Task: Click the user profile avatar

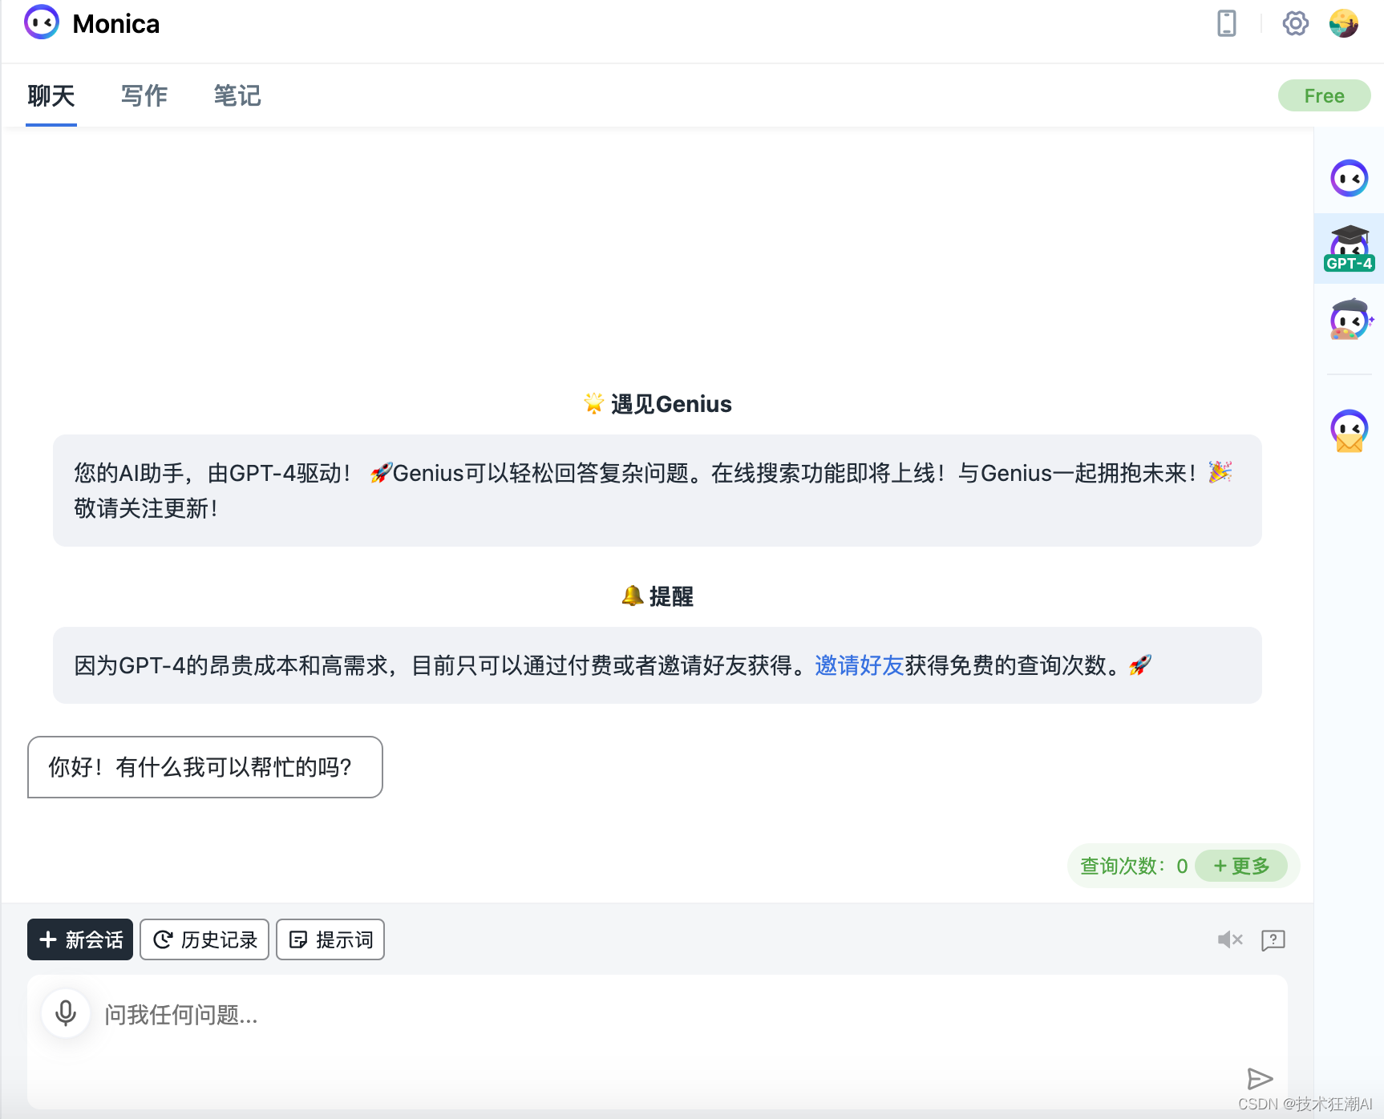Action: 1344,23
